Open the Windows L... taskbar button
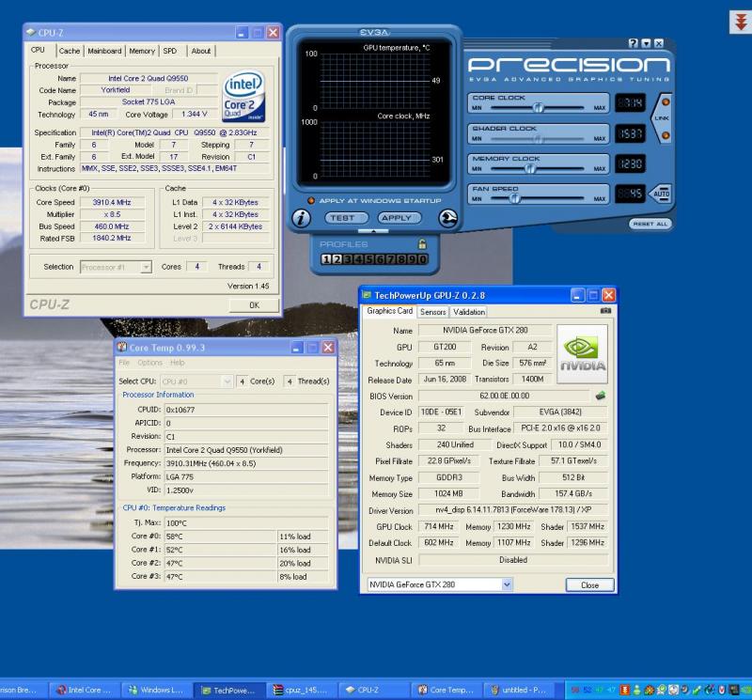The image size is (752, 700). coord(157,690)
